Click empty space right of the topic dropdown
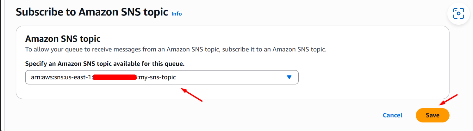Image resolution: width=473 pixels, height=131 pixels. (x=364, y=77)
